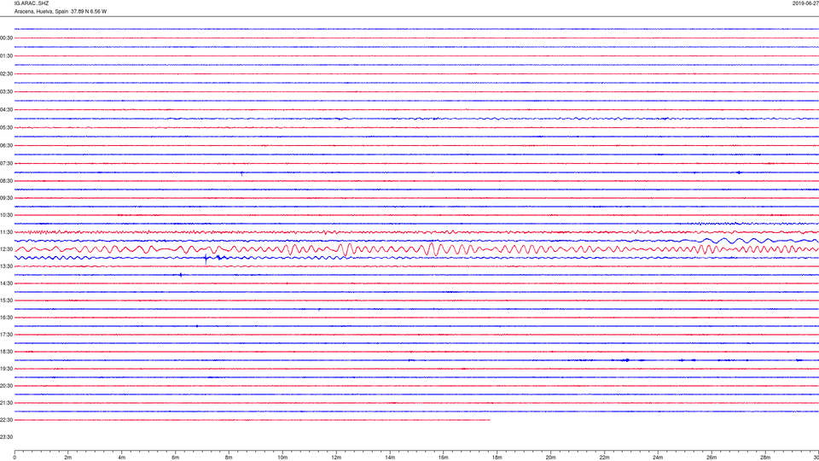819x461 pixels.
Task: Select the 03:30 time label
Action: (x=6, y=92)
